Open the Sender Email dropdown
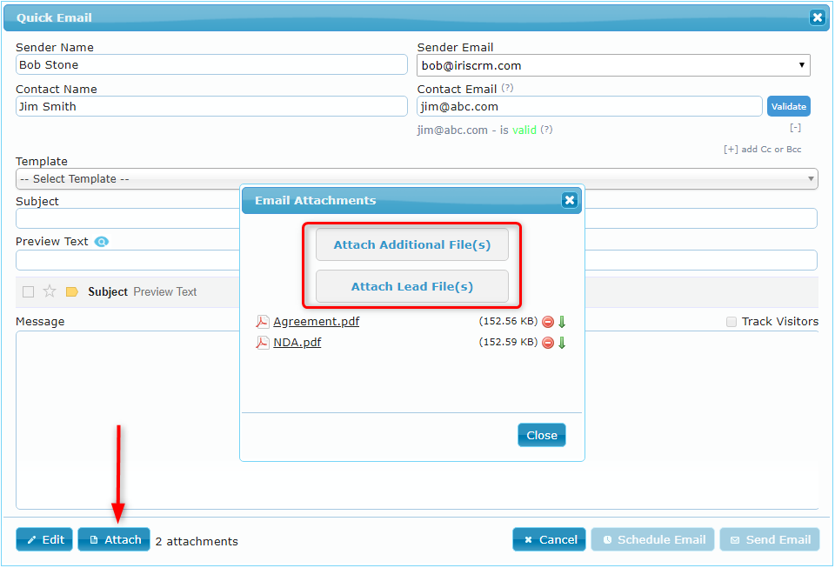835x568 pixels. click(613, 65)
